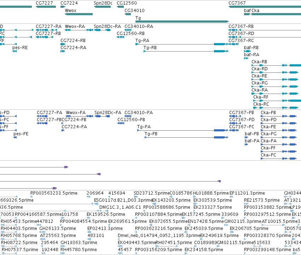Click the pes-PE protein label
The height and width of the screenshot is (255, 301).
point(21,134)
